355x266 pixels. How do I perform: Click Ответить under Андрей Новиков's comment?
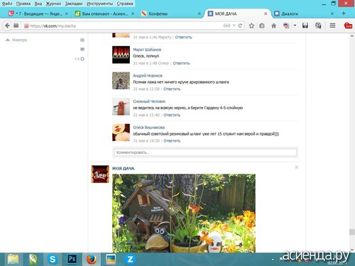(172, 89)
